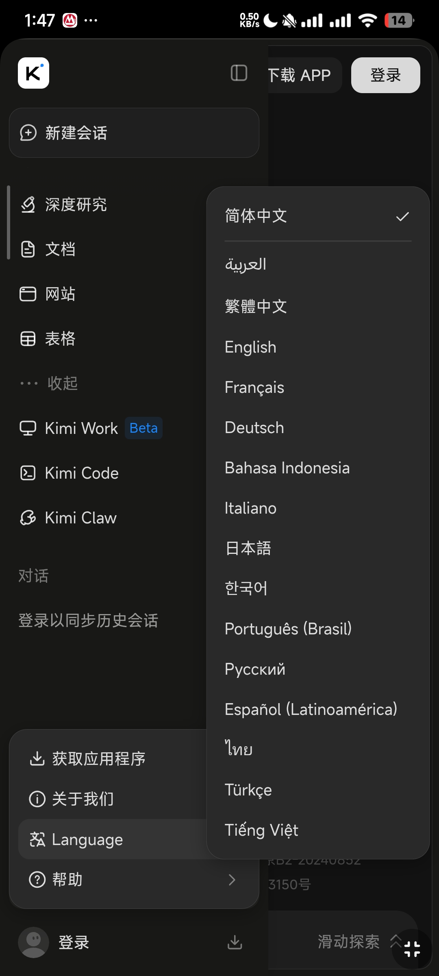Open 深度研究 deep research icon
This screenshot has width=439, height=976.
pyautogui.click(x=28, y=205)
